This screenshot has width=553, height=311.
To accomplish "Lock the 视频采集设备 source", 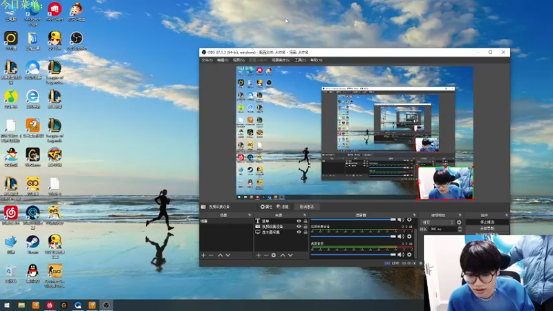I will pyautogui.click(x=306, y=227).
